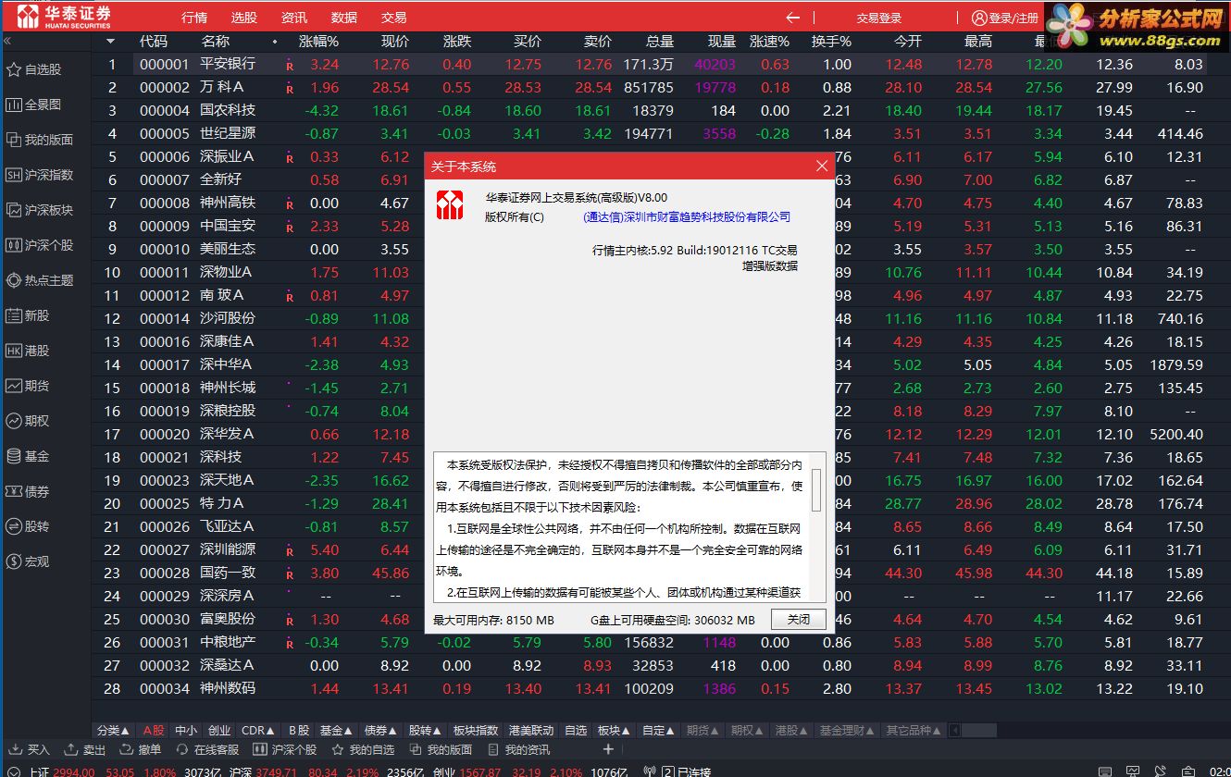Open 数据 menu in top bar

click(344, 18)
